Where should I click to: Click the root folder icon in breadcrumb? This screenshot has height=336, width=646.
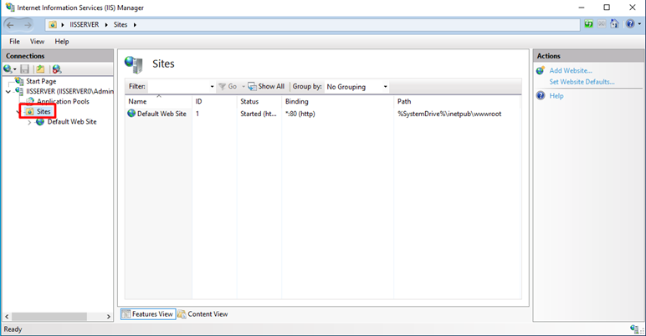[x=53, y=25]
